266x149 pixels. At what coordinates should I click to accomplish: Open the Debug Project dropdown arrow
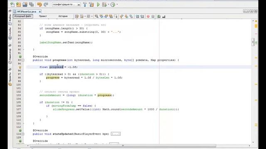(x=108, y=5)
